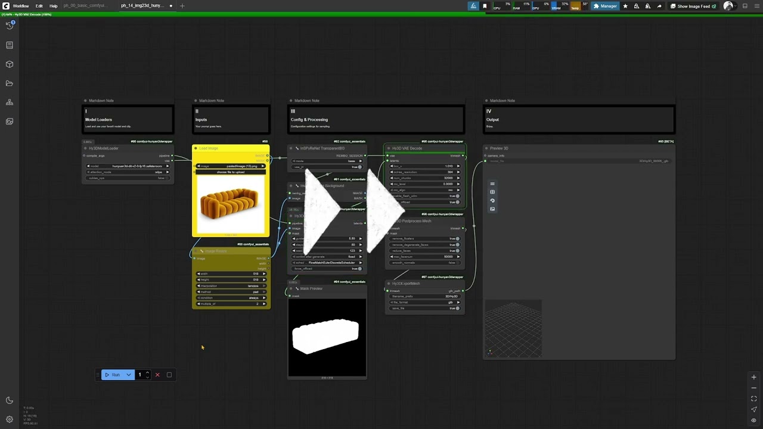763x429 pixels.
Task: Open settings gear icon in sidebar
Action: 10,419
